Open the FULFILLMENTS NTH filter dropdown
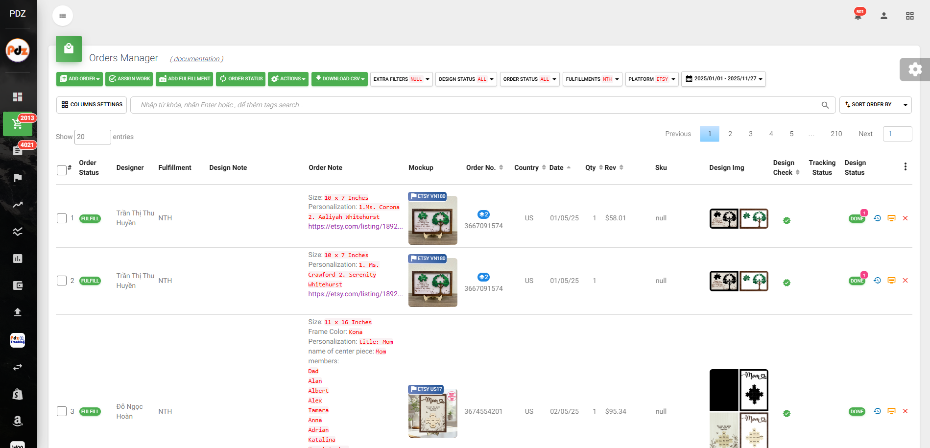This screenshot has width=930, height=448. 592,79
